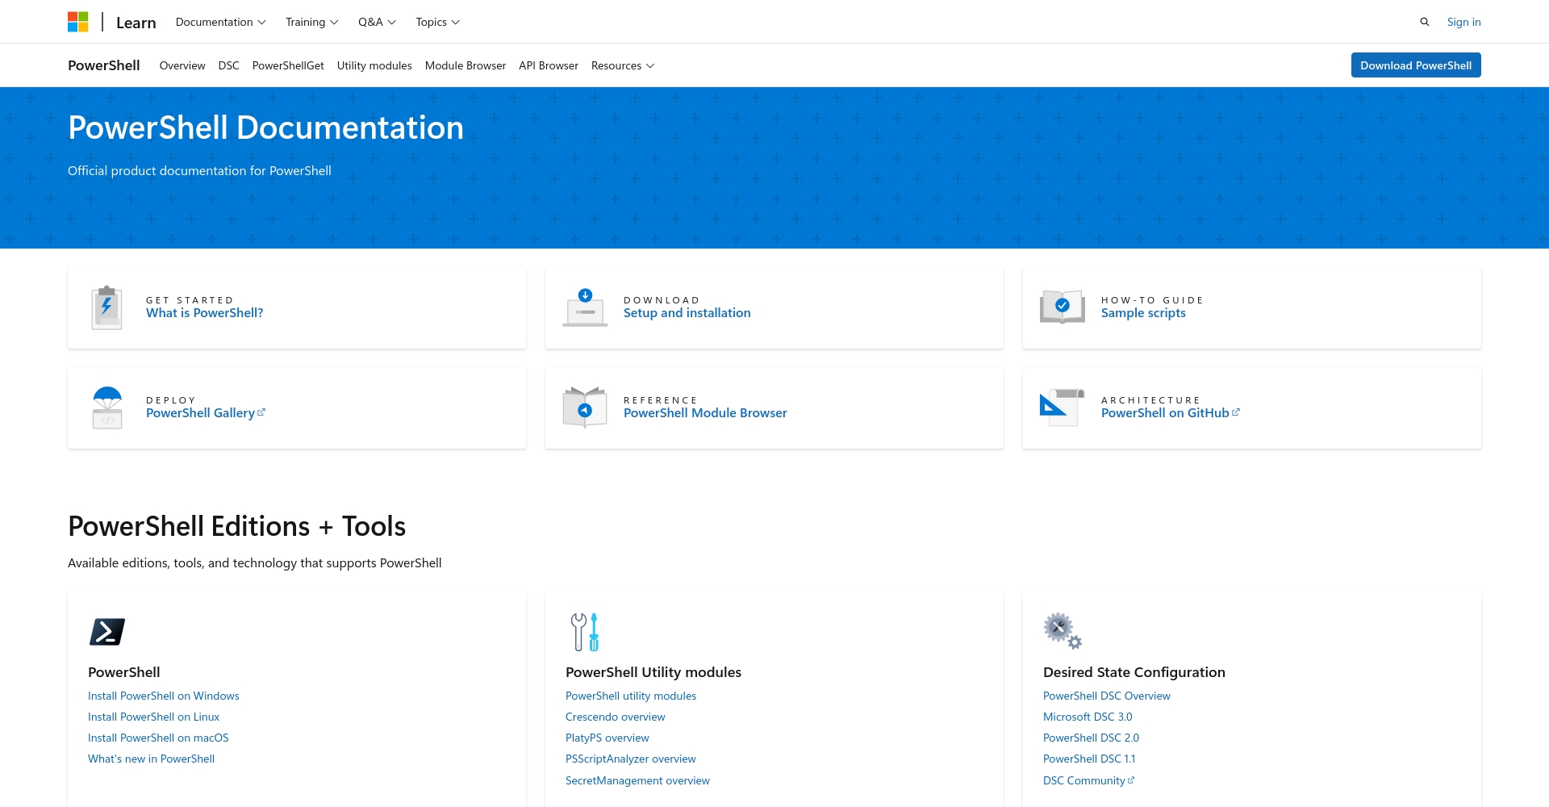
Task: Click the Reference open book icon
Action: tap(585, 407)
